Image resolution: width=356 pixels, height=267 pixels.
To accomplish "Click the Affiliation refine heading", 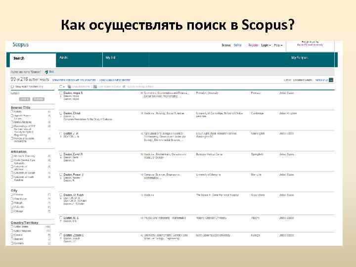I will tap(19, 152).
